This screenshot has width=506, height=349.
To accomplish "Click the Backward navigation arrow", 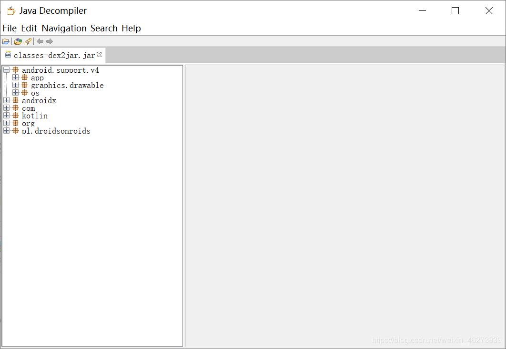I will point(40,41).
